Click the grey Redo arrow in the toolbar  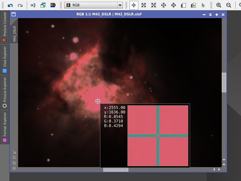[x=20, y=5]
